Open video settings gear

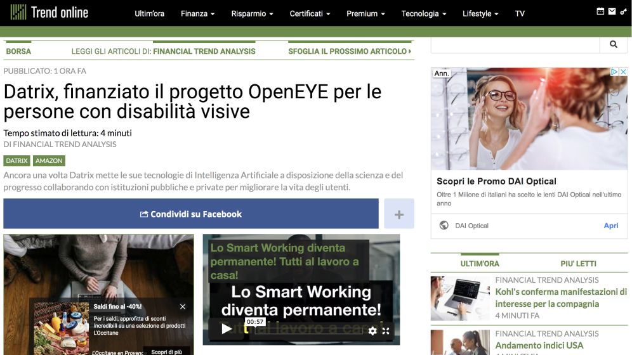click(372, 331)
